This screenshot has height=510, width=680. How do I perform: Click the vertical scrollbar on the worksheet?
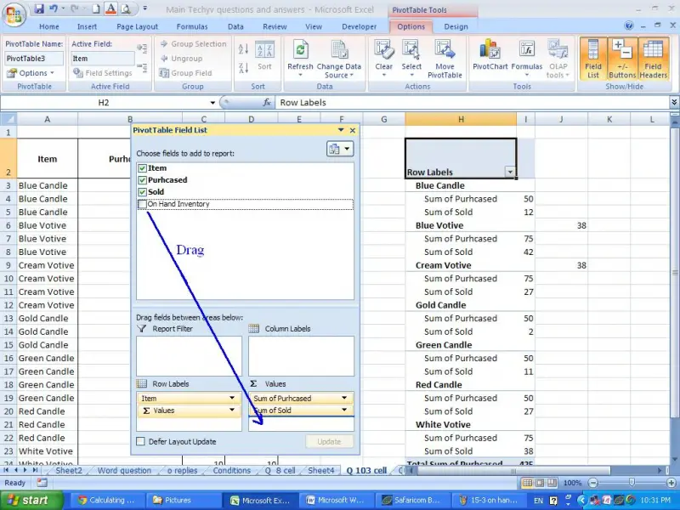pyautogui.click(x=674, y=272)
